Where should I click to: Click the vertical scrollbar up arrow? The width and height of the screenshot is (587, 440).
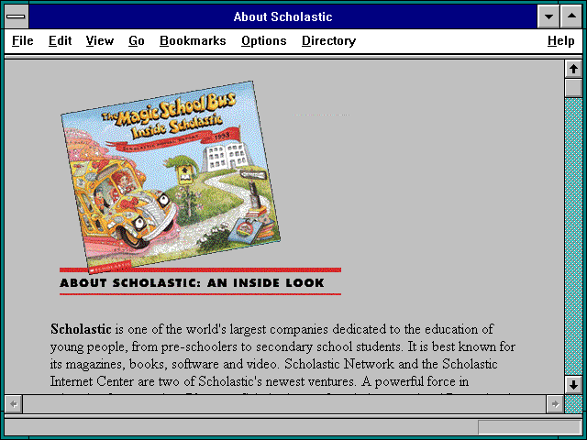(x=573, y=69)
